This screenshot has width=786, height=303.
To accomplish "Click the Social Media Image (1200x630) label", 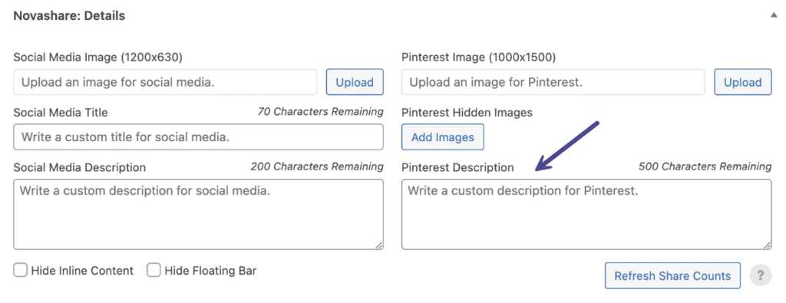I will [97, 58].
